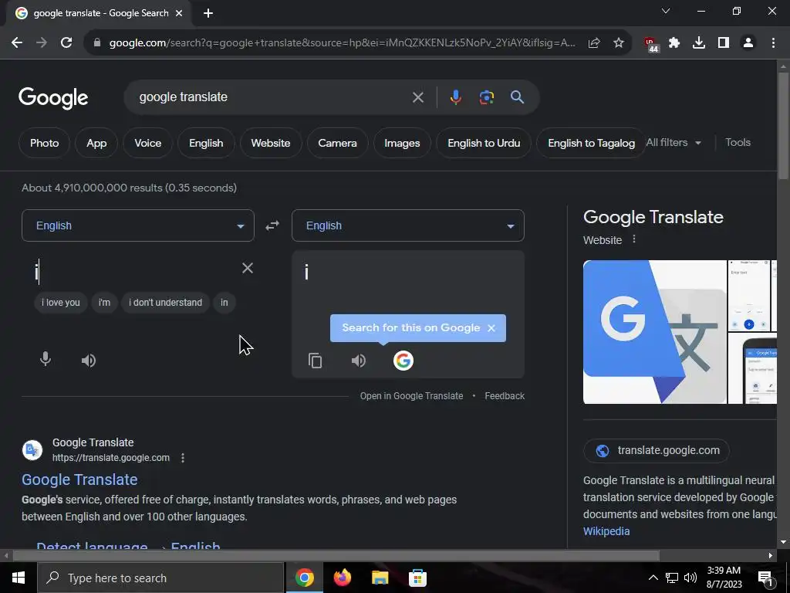Screen dimensions: 790x593
Task: Open the extensions puzzle piece menu
Action: (x=674, y=43)
